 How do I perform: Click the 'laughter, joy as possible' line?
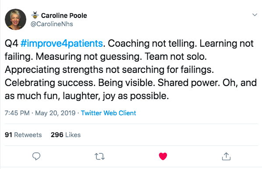click(x=116, y=96)
